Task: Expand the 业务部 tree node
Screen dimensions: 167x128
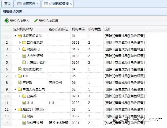Action: coord(20,96)
